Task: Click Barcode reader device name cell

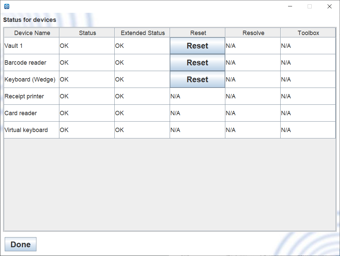Action: (x=26, y=63)
